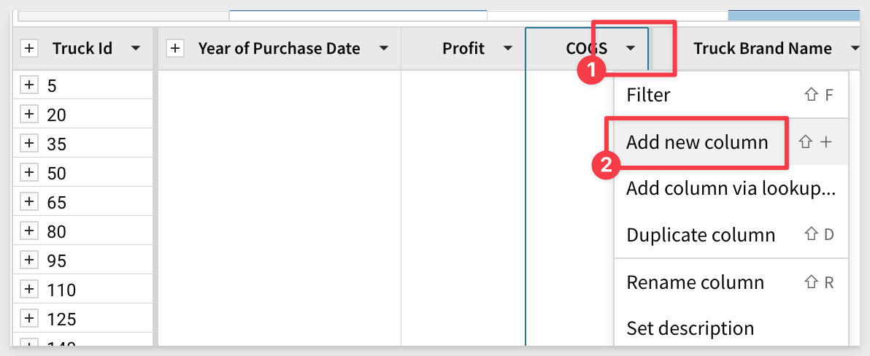Image resolution: width=870 pixels, height=356 pixels.
Task: Select Duplicate column menu entry
Action: 700,236
